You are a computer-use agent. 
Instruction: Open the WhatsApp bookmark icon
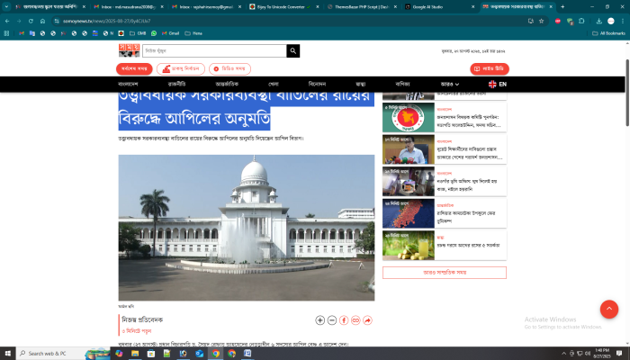point(154,33)
